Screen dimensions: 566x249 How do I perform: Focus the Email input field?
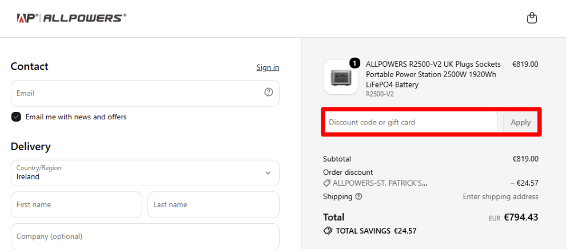(x=145, y=93)
